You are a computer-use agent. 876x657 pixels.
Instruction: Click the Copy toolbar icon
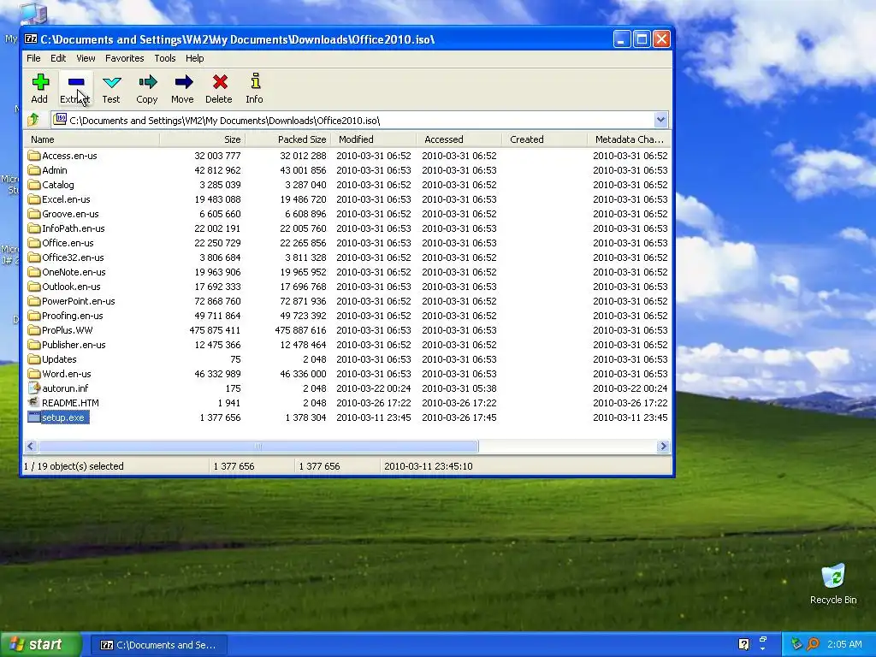pyautogui.click(x=147, y=83)
